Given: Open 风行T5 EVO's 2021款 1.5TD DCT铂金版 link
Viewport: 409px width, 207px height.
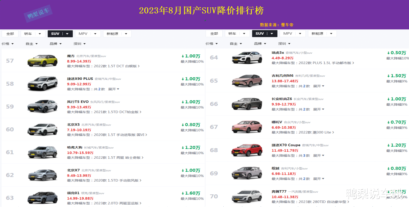Looking at the screenshot, I should click(118, 112).
